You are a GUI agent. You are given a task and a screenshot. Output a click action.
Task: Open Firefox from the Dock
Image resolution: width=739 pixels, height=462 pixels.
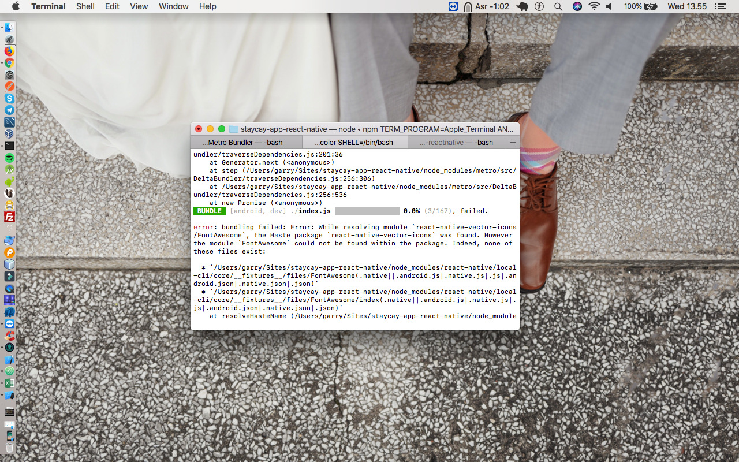click(9, 51)
